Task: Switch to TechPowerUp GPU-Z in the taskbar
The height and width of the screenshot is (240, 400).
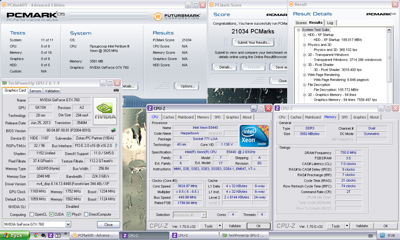Action: click(x=244, y=235)
